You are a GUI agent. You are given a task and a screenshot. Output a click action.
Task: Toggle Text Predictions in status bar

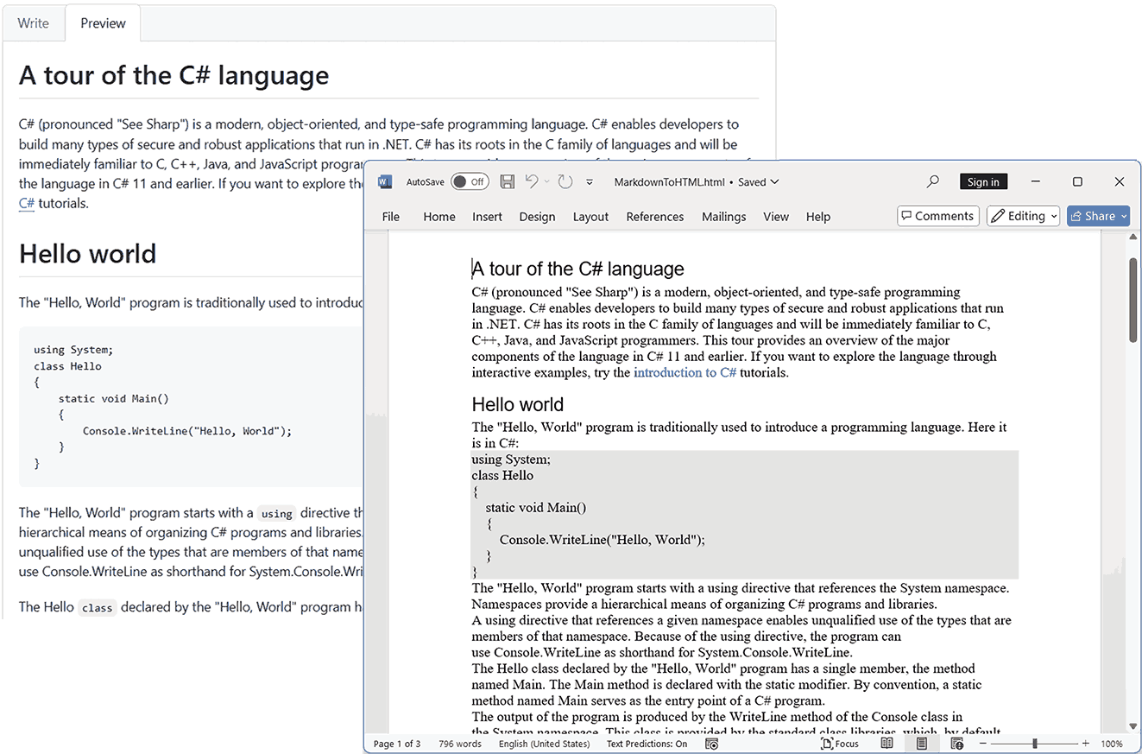point(647,743)
